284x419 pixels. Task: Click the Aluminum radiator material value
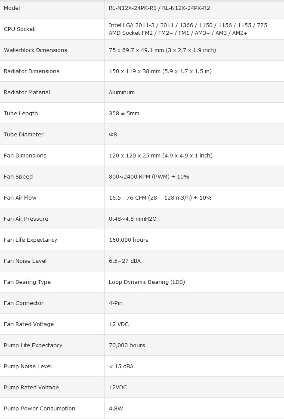point(122,92)
